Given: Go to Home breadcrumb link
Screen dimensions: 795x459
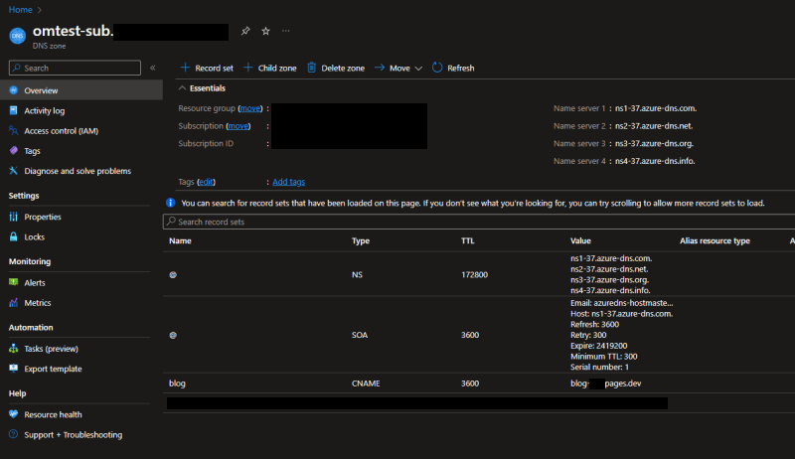Looking at the screenshot, I should tap(20, 10).
